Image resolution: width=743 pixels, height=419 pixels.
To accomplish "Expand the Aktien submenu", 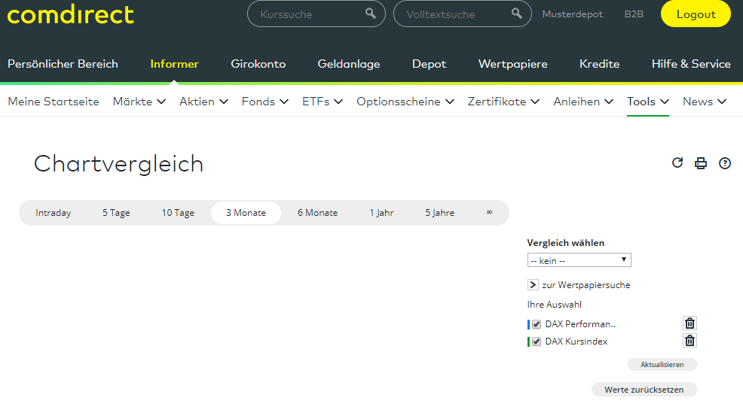I will pos(203,102).
